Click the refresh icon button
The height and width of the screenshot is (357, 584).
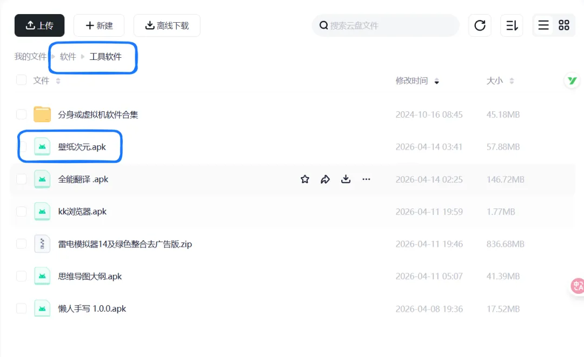click(x=480, y=25)
